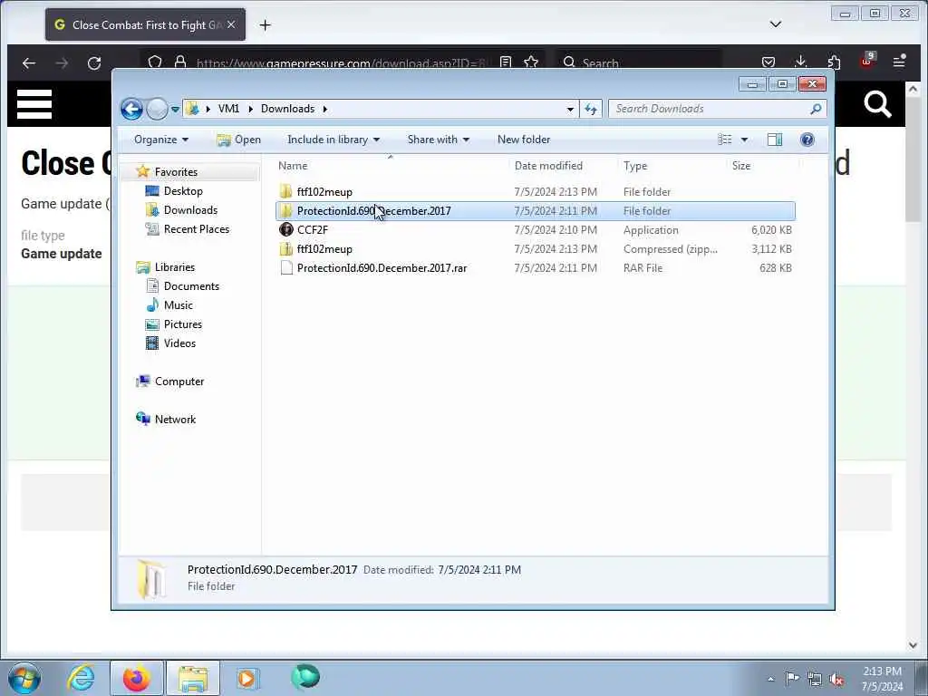Open the address bar history dropdown

click(x=570, y=109)
